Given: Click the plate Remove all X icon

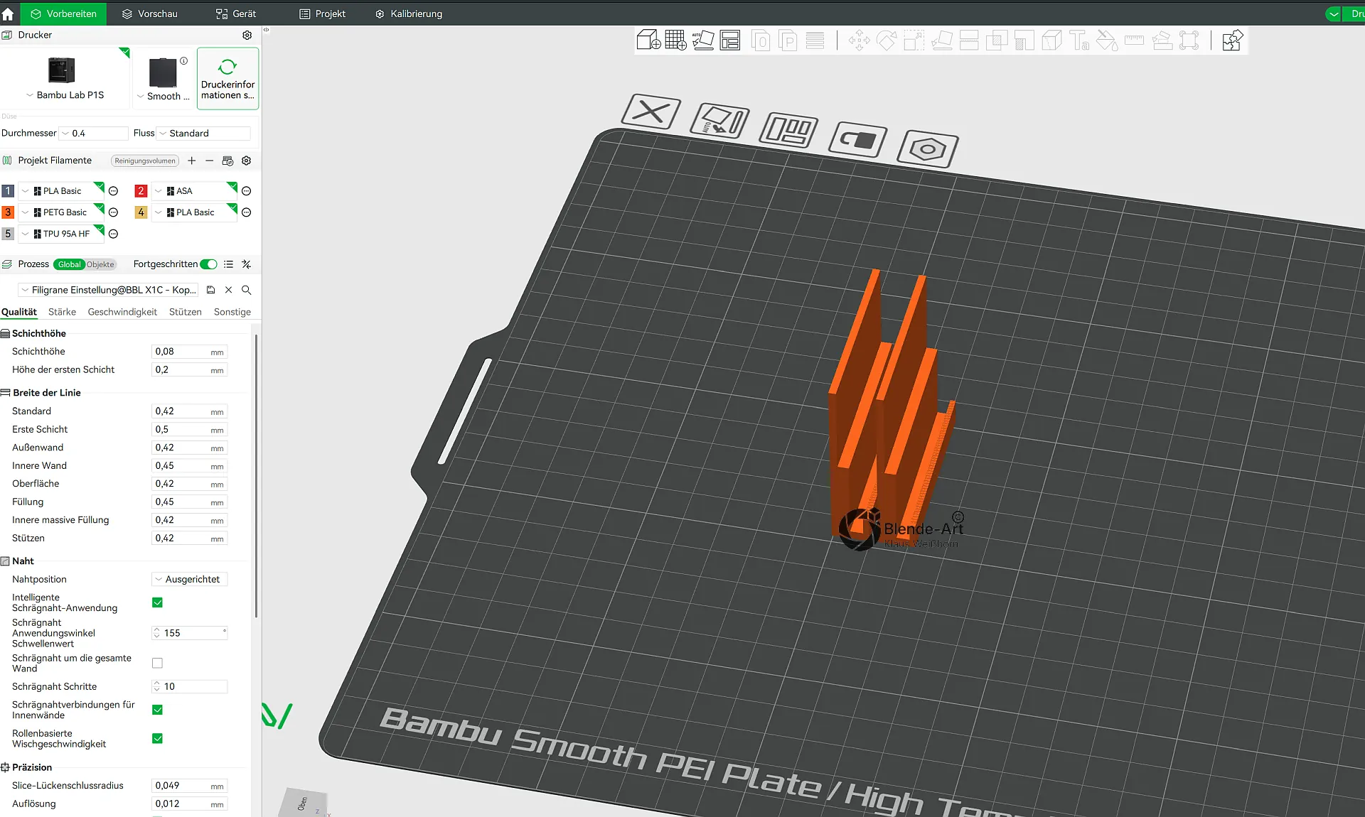Looking at the screenshot, I should pos(651,112).
